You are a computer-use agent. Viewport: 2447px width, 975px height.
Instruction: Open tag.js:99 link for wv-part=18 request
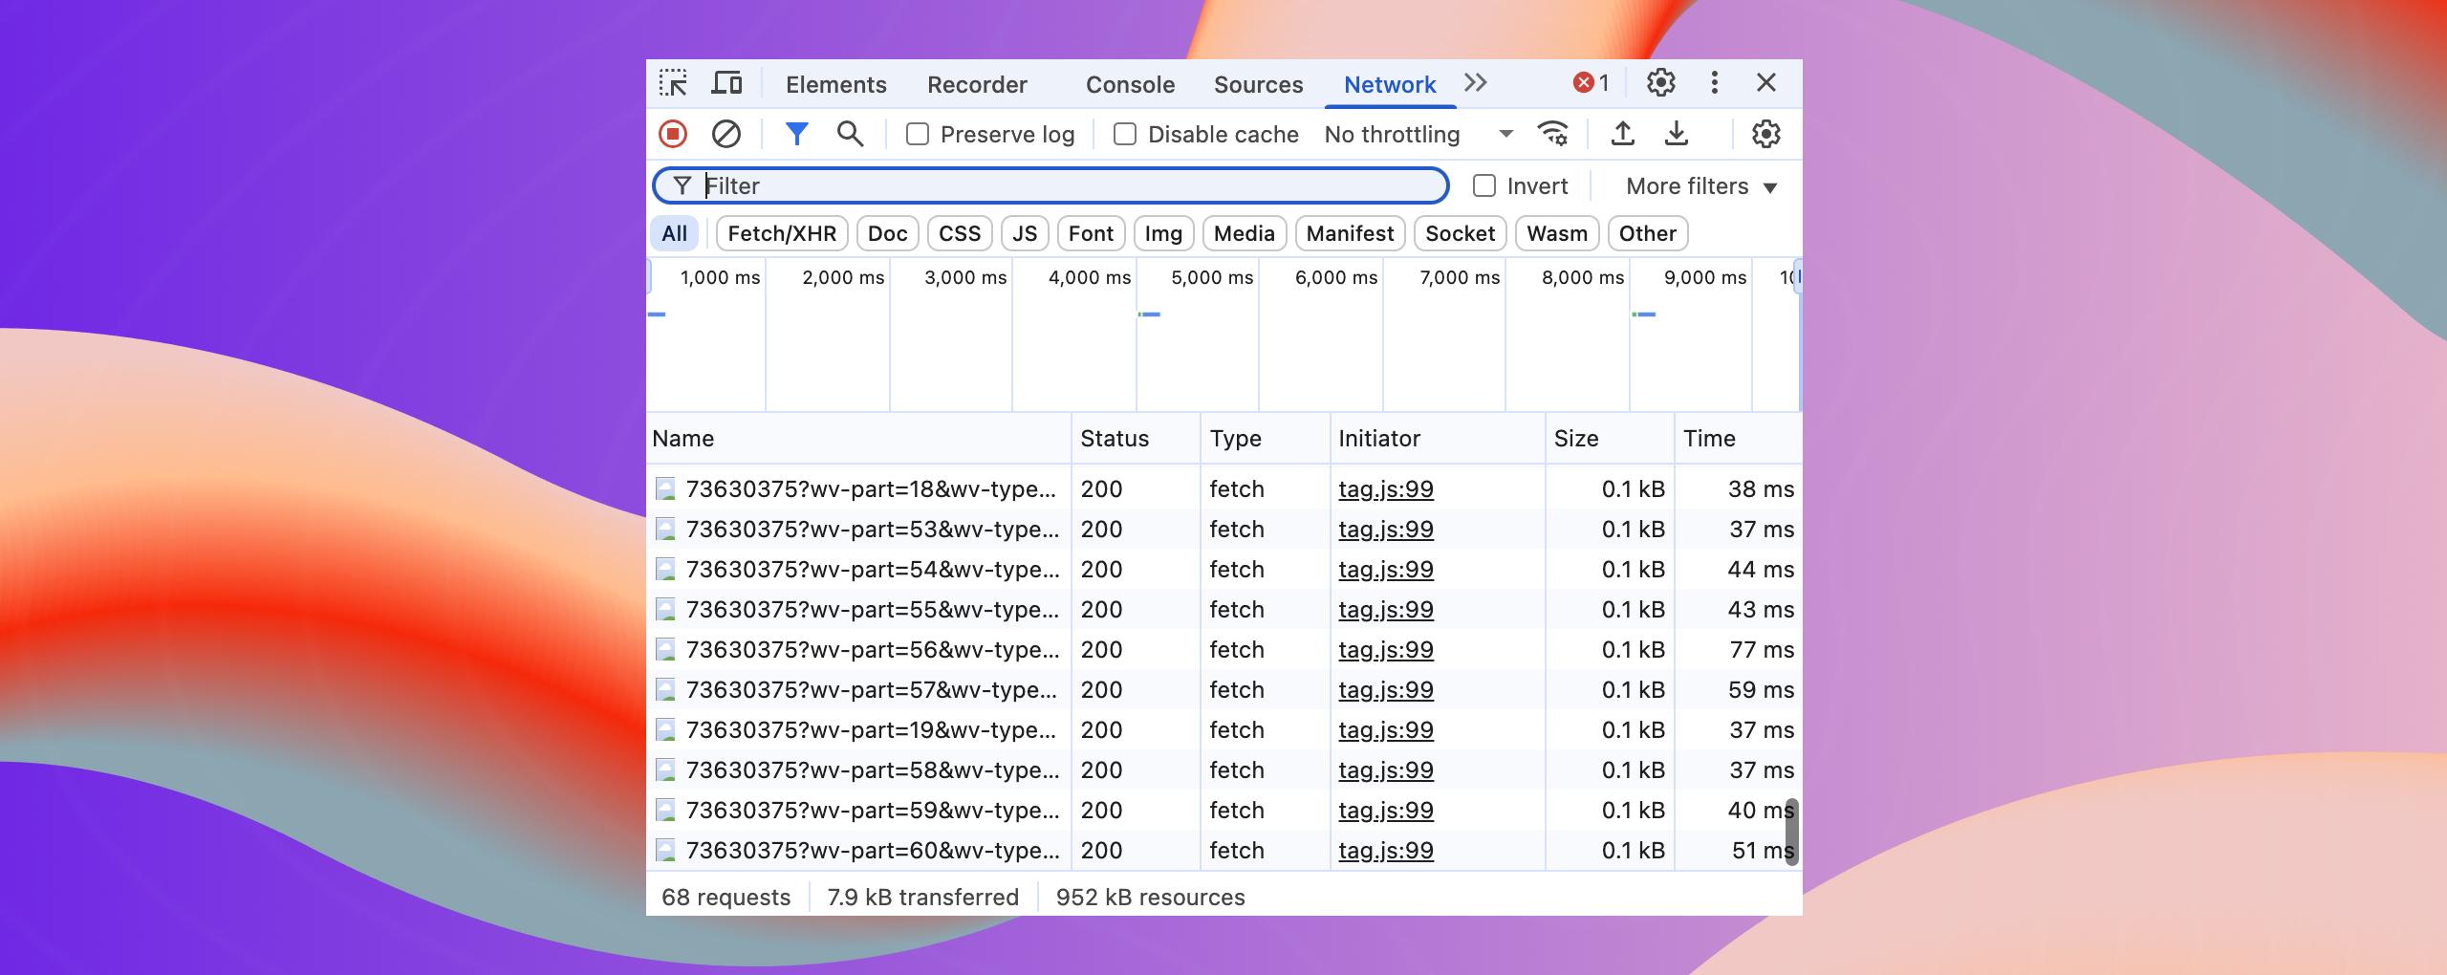click(x=1385, y=489)
